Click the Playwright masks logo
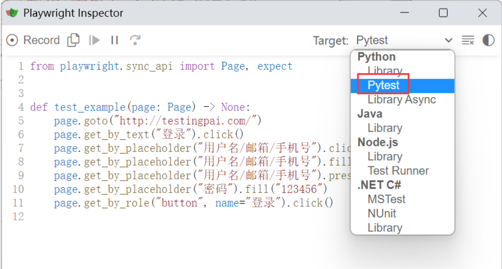The height and width of the screenshot is (269, 502). [11, 13]
